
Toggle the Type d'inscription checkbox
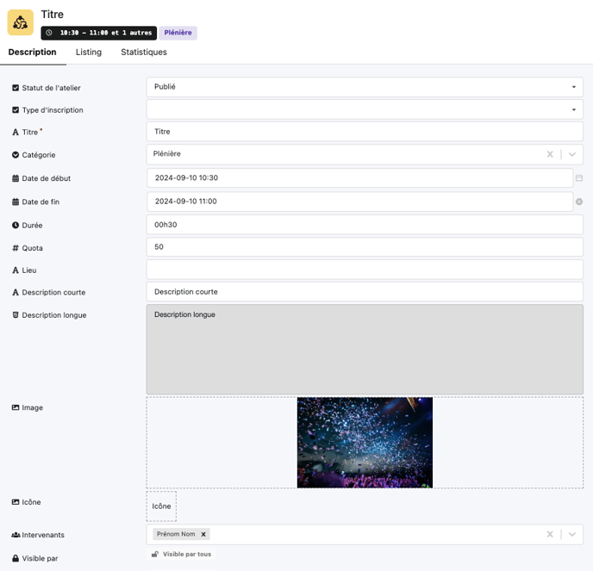[16, 110]
